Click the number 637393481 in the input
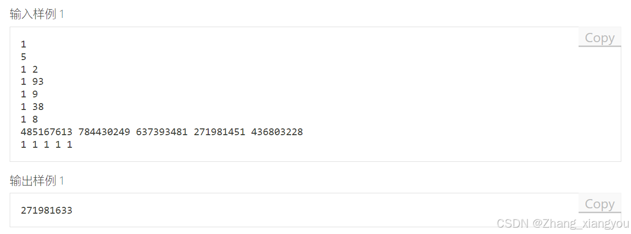The image size is (631, 234). coord(162,132)
